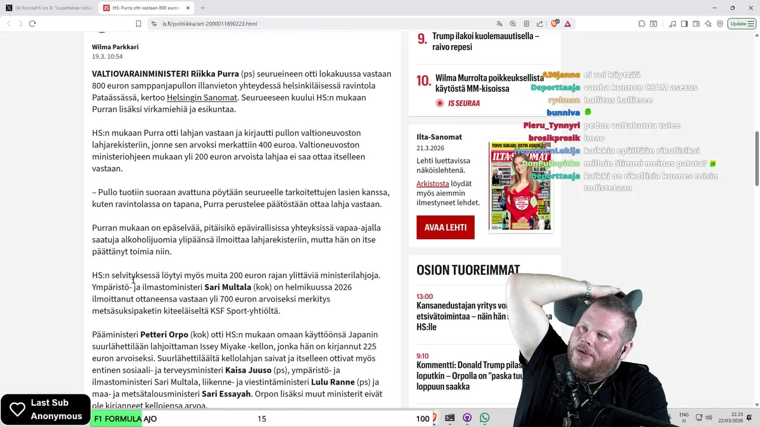Open the GitHub Desktop taskbar icon

(x=467, y=418)
